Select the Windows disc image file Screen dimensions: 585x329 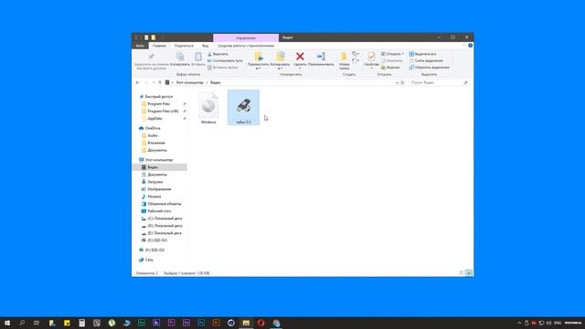(x=208, y=108)
